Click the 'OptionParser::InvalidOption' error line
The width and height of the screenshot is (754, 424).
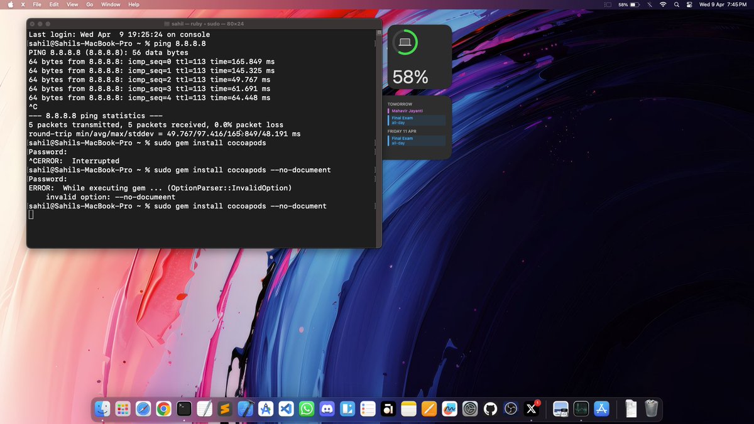(x=160, y=188)
